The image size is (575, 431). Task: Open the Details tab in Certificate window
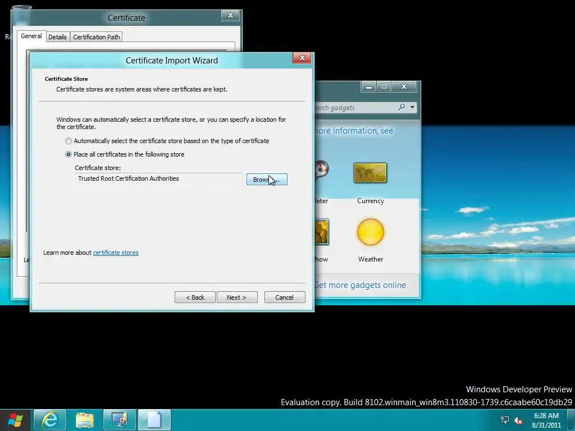57,37
